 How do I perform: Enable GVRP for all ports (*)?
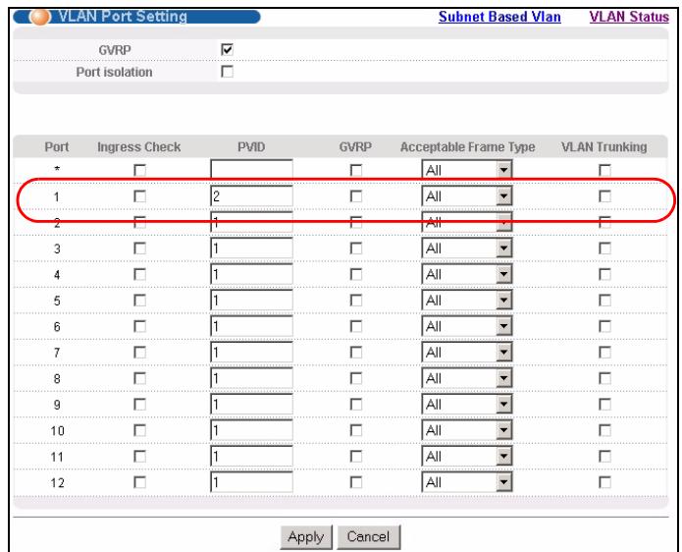(356, 170)
